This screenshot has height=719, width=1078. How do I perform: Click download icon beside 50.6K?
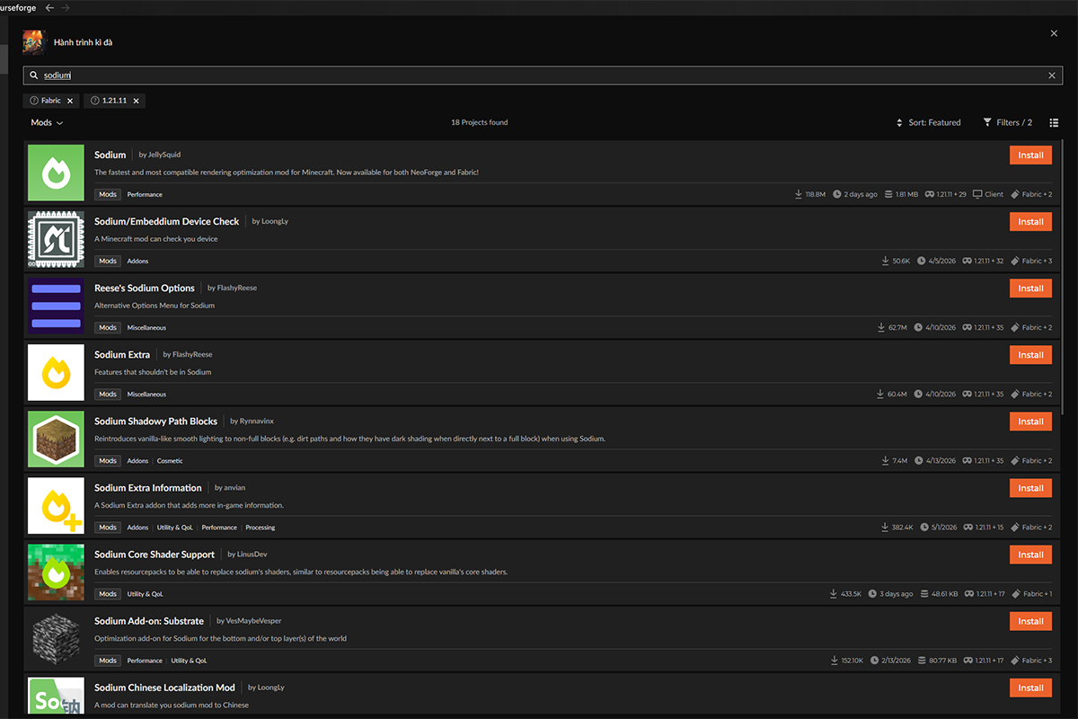[886, 261]
